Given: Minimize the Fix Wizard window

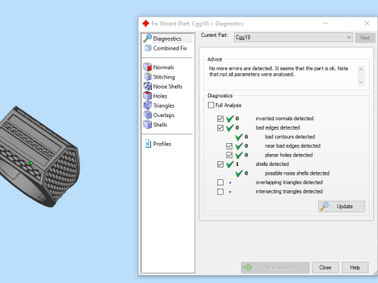Looking at the screenshot, I should [325, 24].
